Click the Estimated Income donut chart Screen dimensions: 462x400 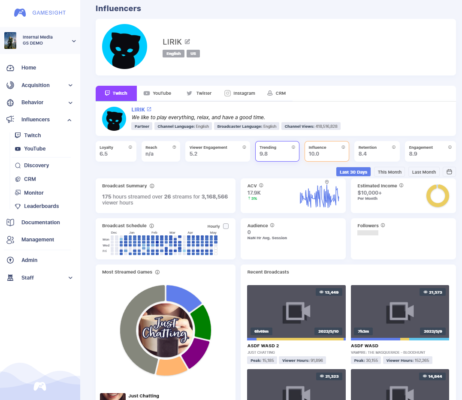(x=438, y=195)
